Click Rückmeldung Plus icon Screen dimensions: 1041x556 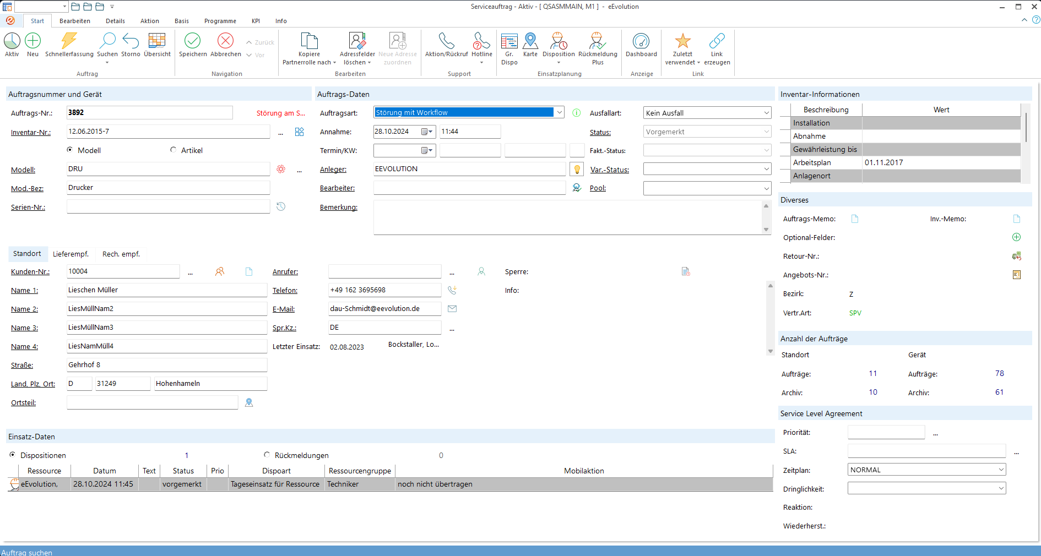(598, 41)
